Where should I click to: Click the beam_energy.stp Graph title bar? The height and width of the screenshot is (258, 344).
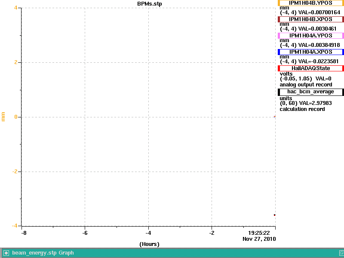point(172,253)
